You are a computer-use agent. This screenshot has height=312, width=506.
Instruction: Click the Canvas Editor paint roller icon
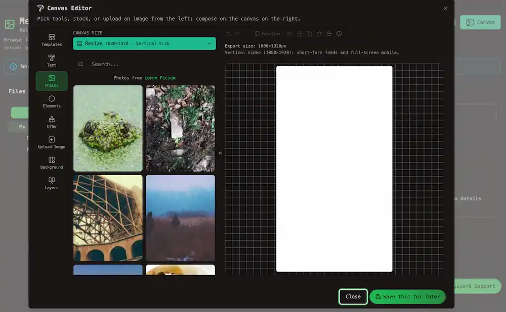[40, 8]
